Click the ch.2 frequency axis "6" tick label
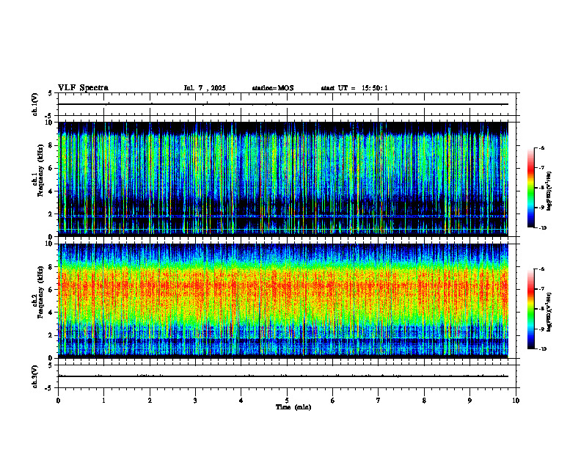The image size is (581, 449). coord(51,290)
